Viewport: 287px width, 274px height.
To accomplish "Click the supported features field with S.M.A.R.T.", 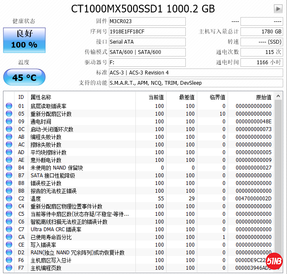I will point(195,83).
